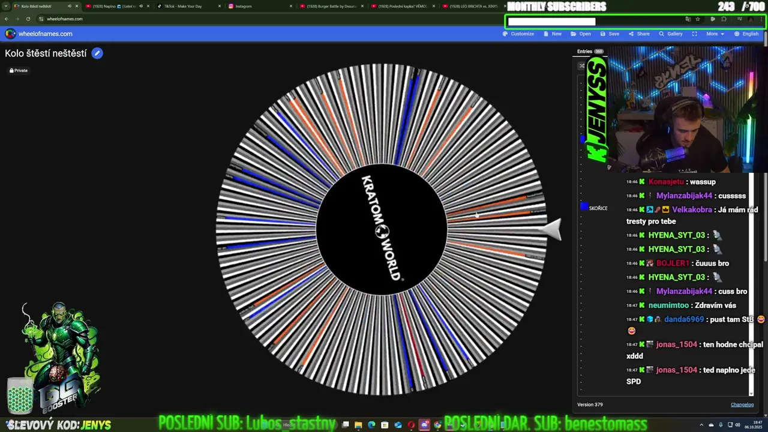768x432 pixels.
Task: Click the Private visibility badge
Action: pyautogui.click(x=19, y=70)
